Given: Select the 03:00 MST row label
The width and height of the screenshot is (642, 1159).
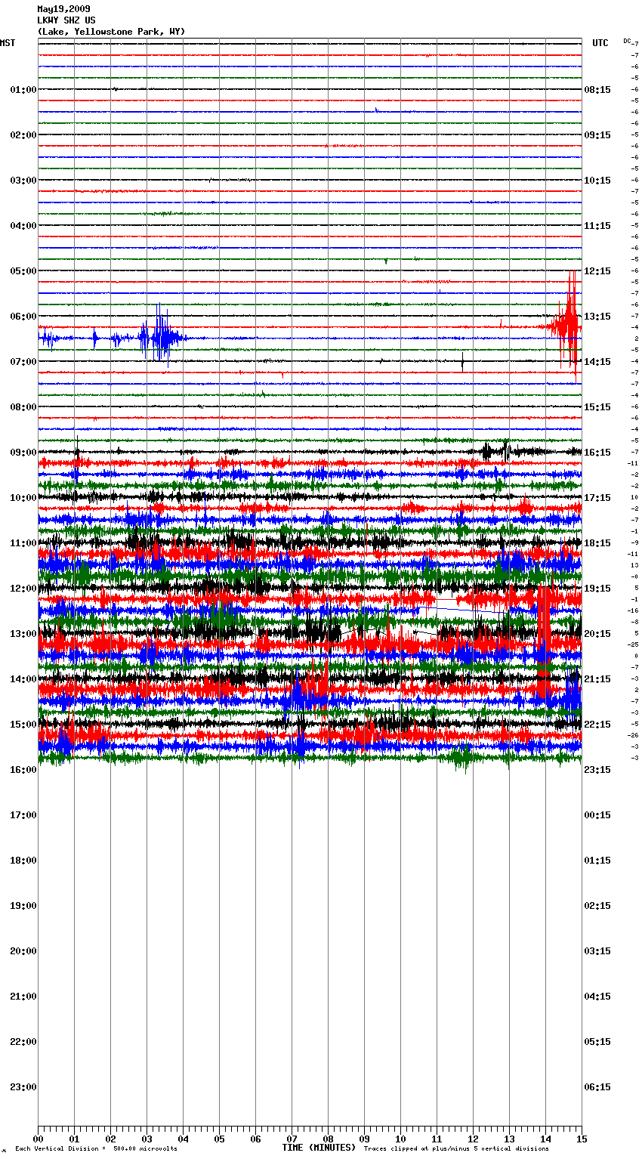Looking at the screenshot, I should [x=23, y=181].
